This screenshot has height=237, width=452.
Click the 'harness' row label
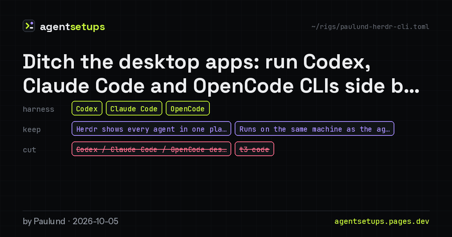coord(38,109)
